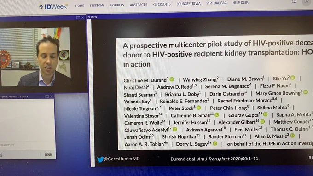Open the HOME menu item

80,6
